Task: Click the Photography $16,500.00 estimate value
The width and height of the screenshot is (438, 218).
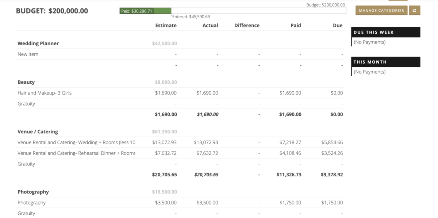Action: point(164,192)
